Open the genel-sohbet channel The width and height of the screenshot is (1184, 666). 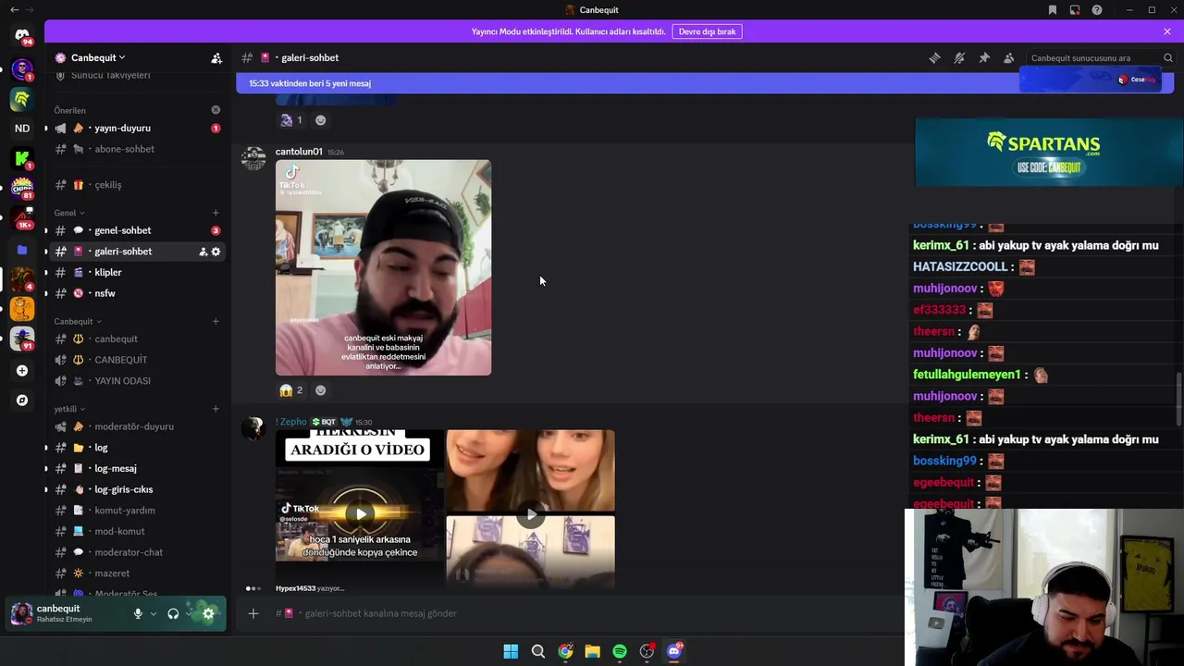[x=137, y=230]
